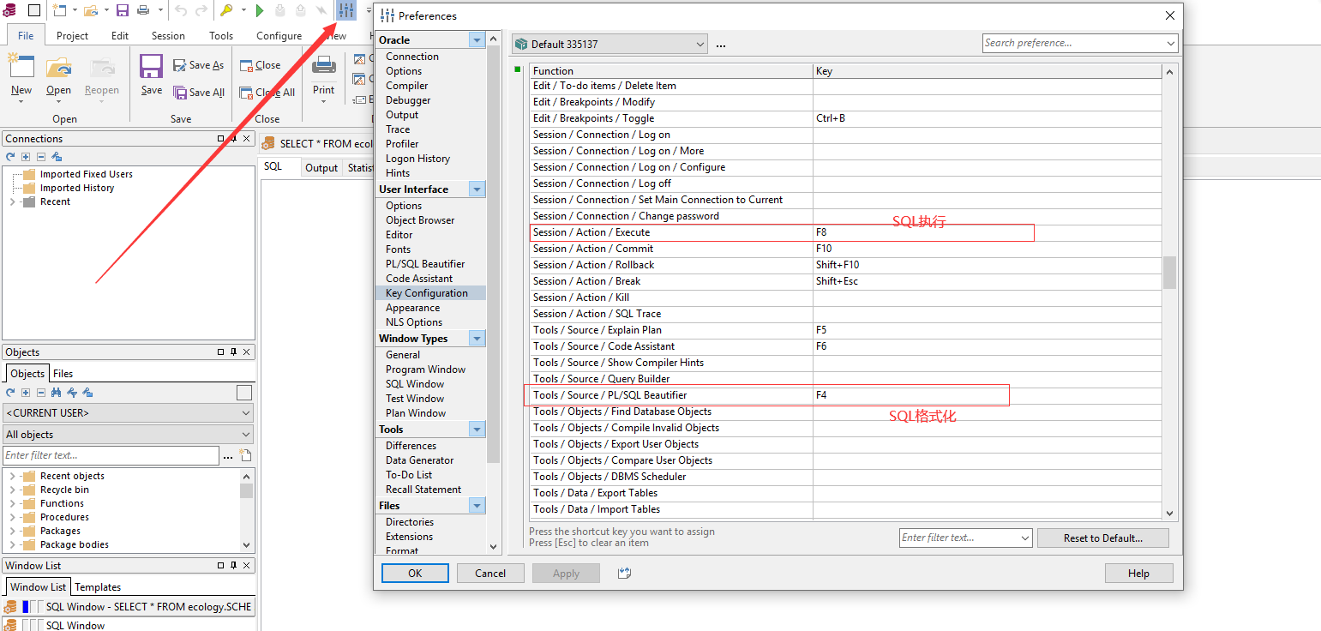Select PL/SQL Beautifier under User Interface
The image size is (1321, 631).
(x=425, y=264)
